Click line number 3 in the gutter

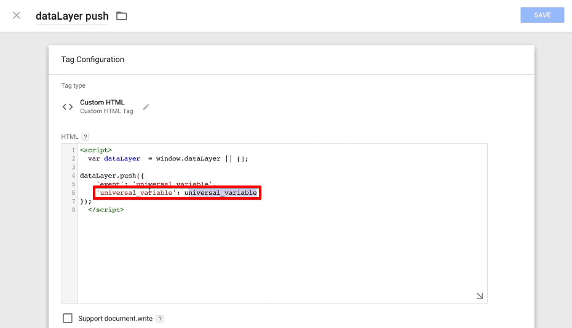tap(73, 167)
